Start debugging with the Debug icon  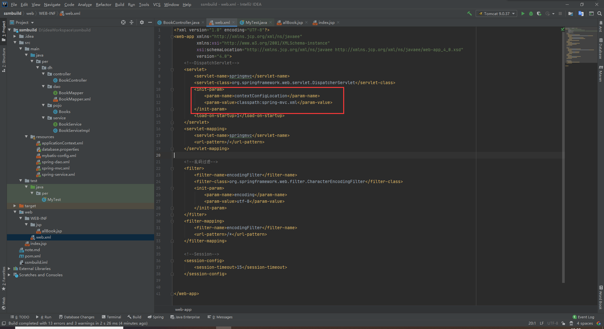click(x=531, y=13)
